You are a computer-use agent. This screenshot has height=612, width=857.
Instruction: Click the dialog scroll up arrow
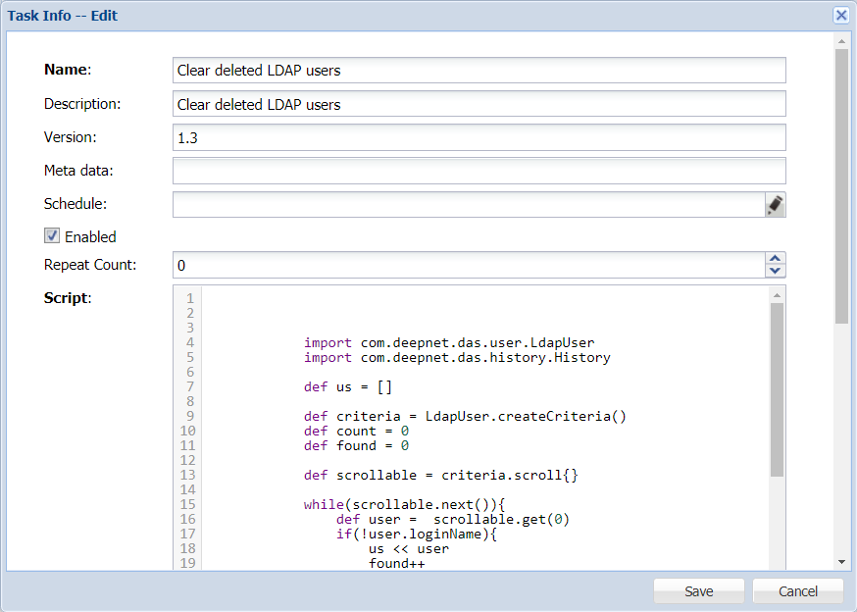841,42
